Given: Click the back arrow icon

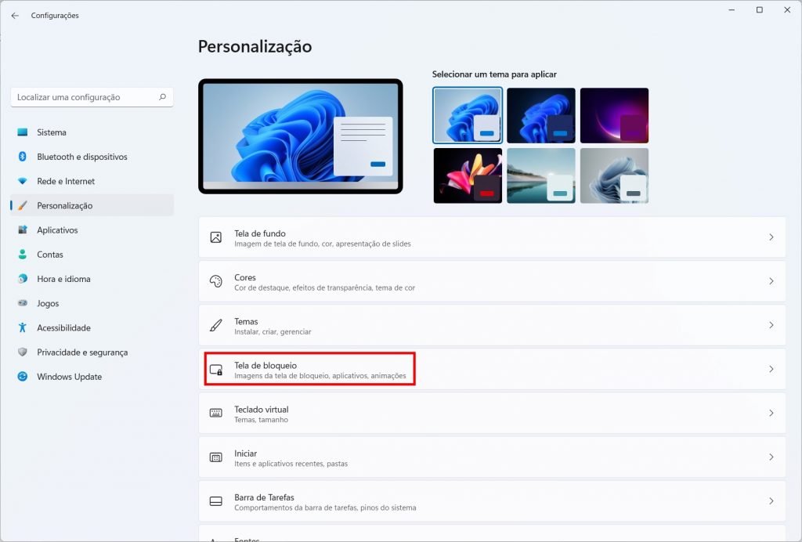Looking at the screenshot, I should 15,16.
